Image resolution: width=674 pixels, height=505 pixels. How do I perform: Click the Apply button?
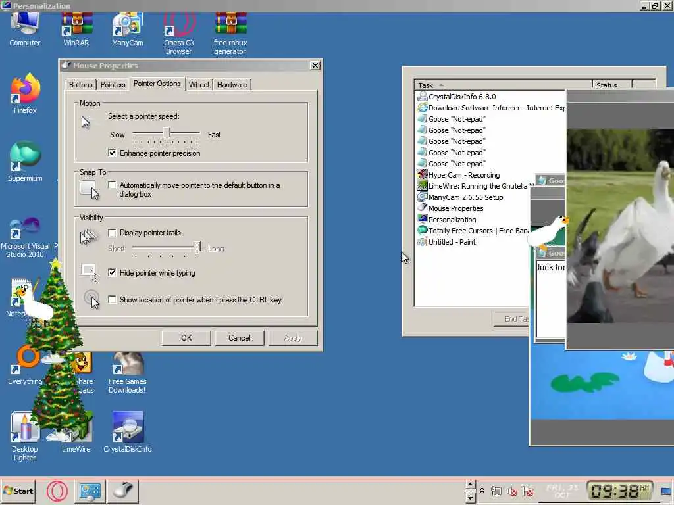pyautogui.click(x=293, y=338)
